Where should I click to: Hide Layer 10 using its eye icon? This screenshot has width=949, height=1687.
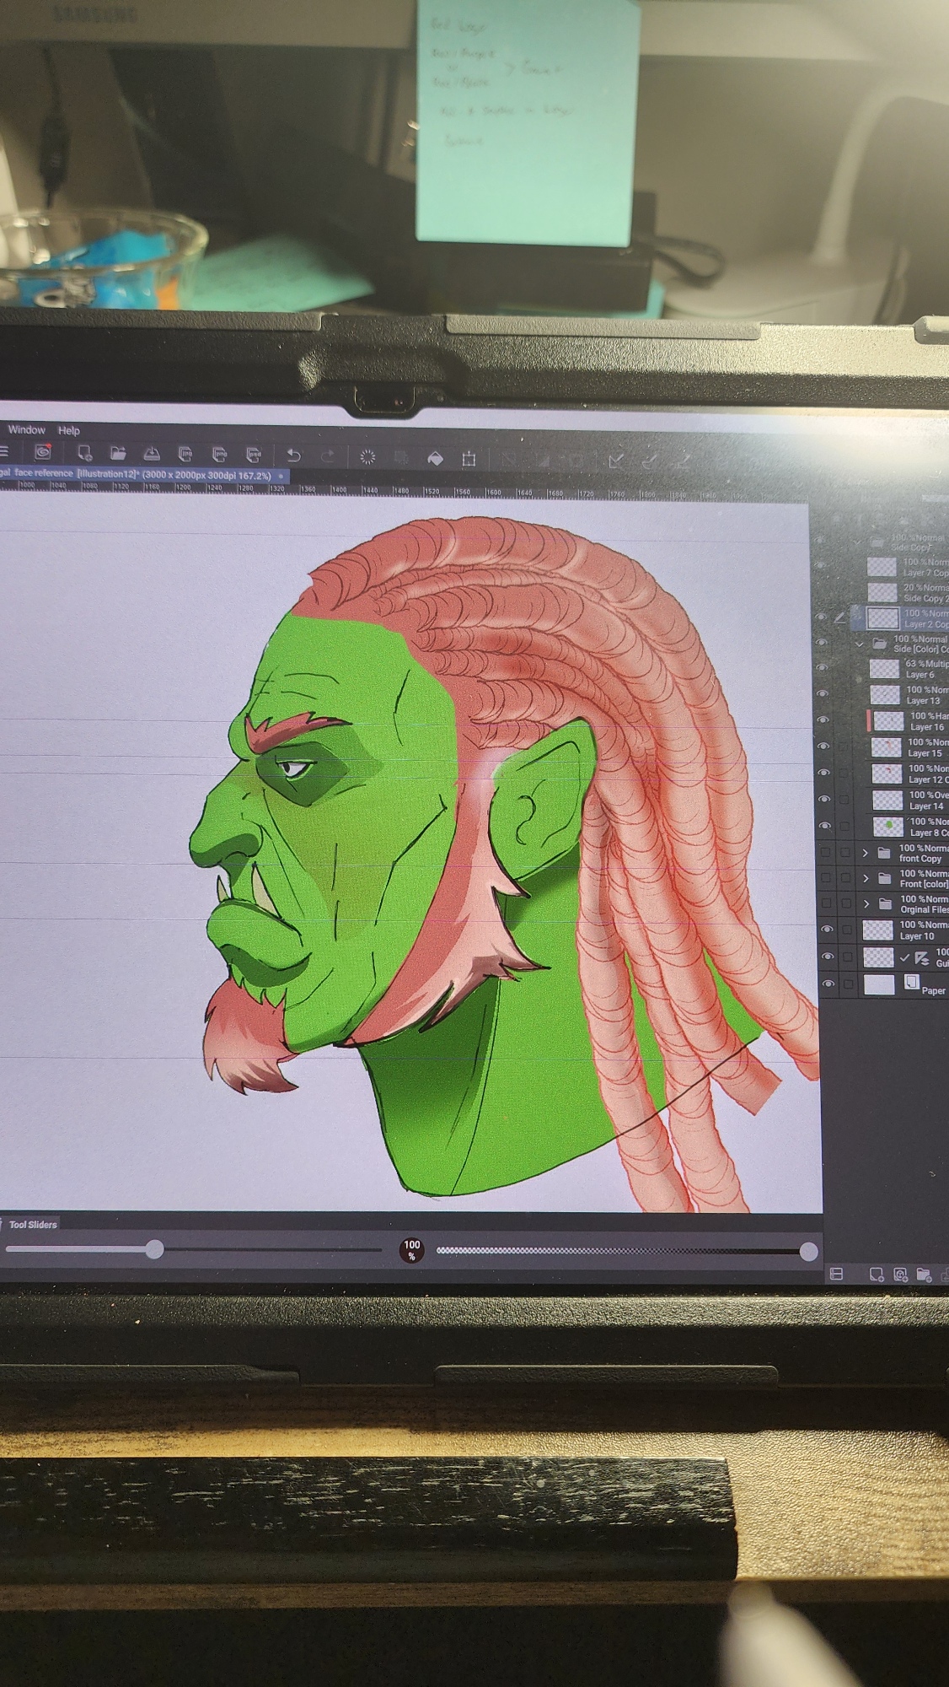pyautogui.click(x=827, y=930)
